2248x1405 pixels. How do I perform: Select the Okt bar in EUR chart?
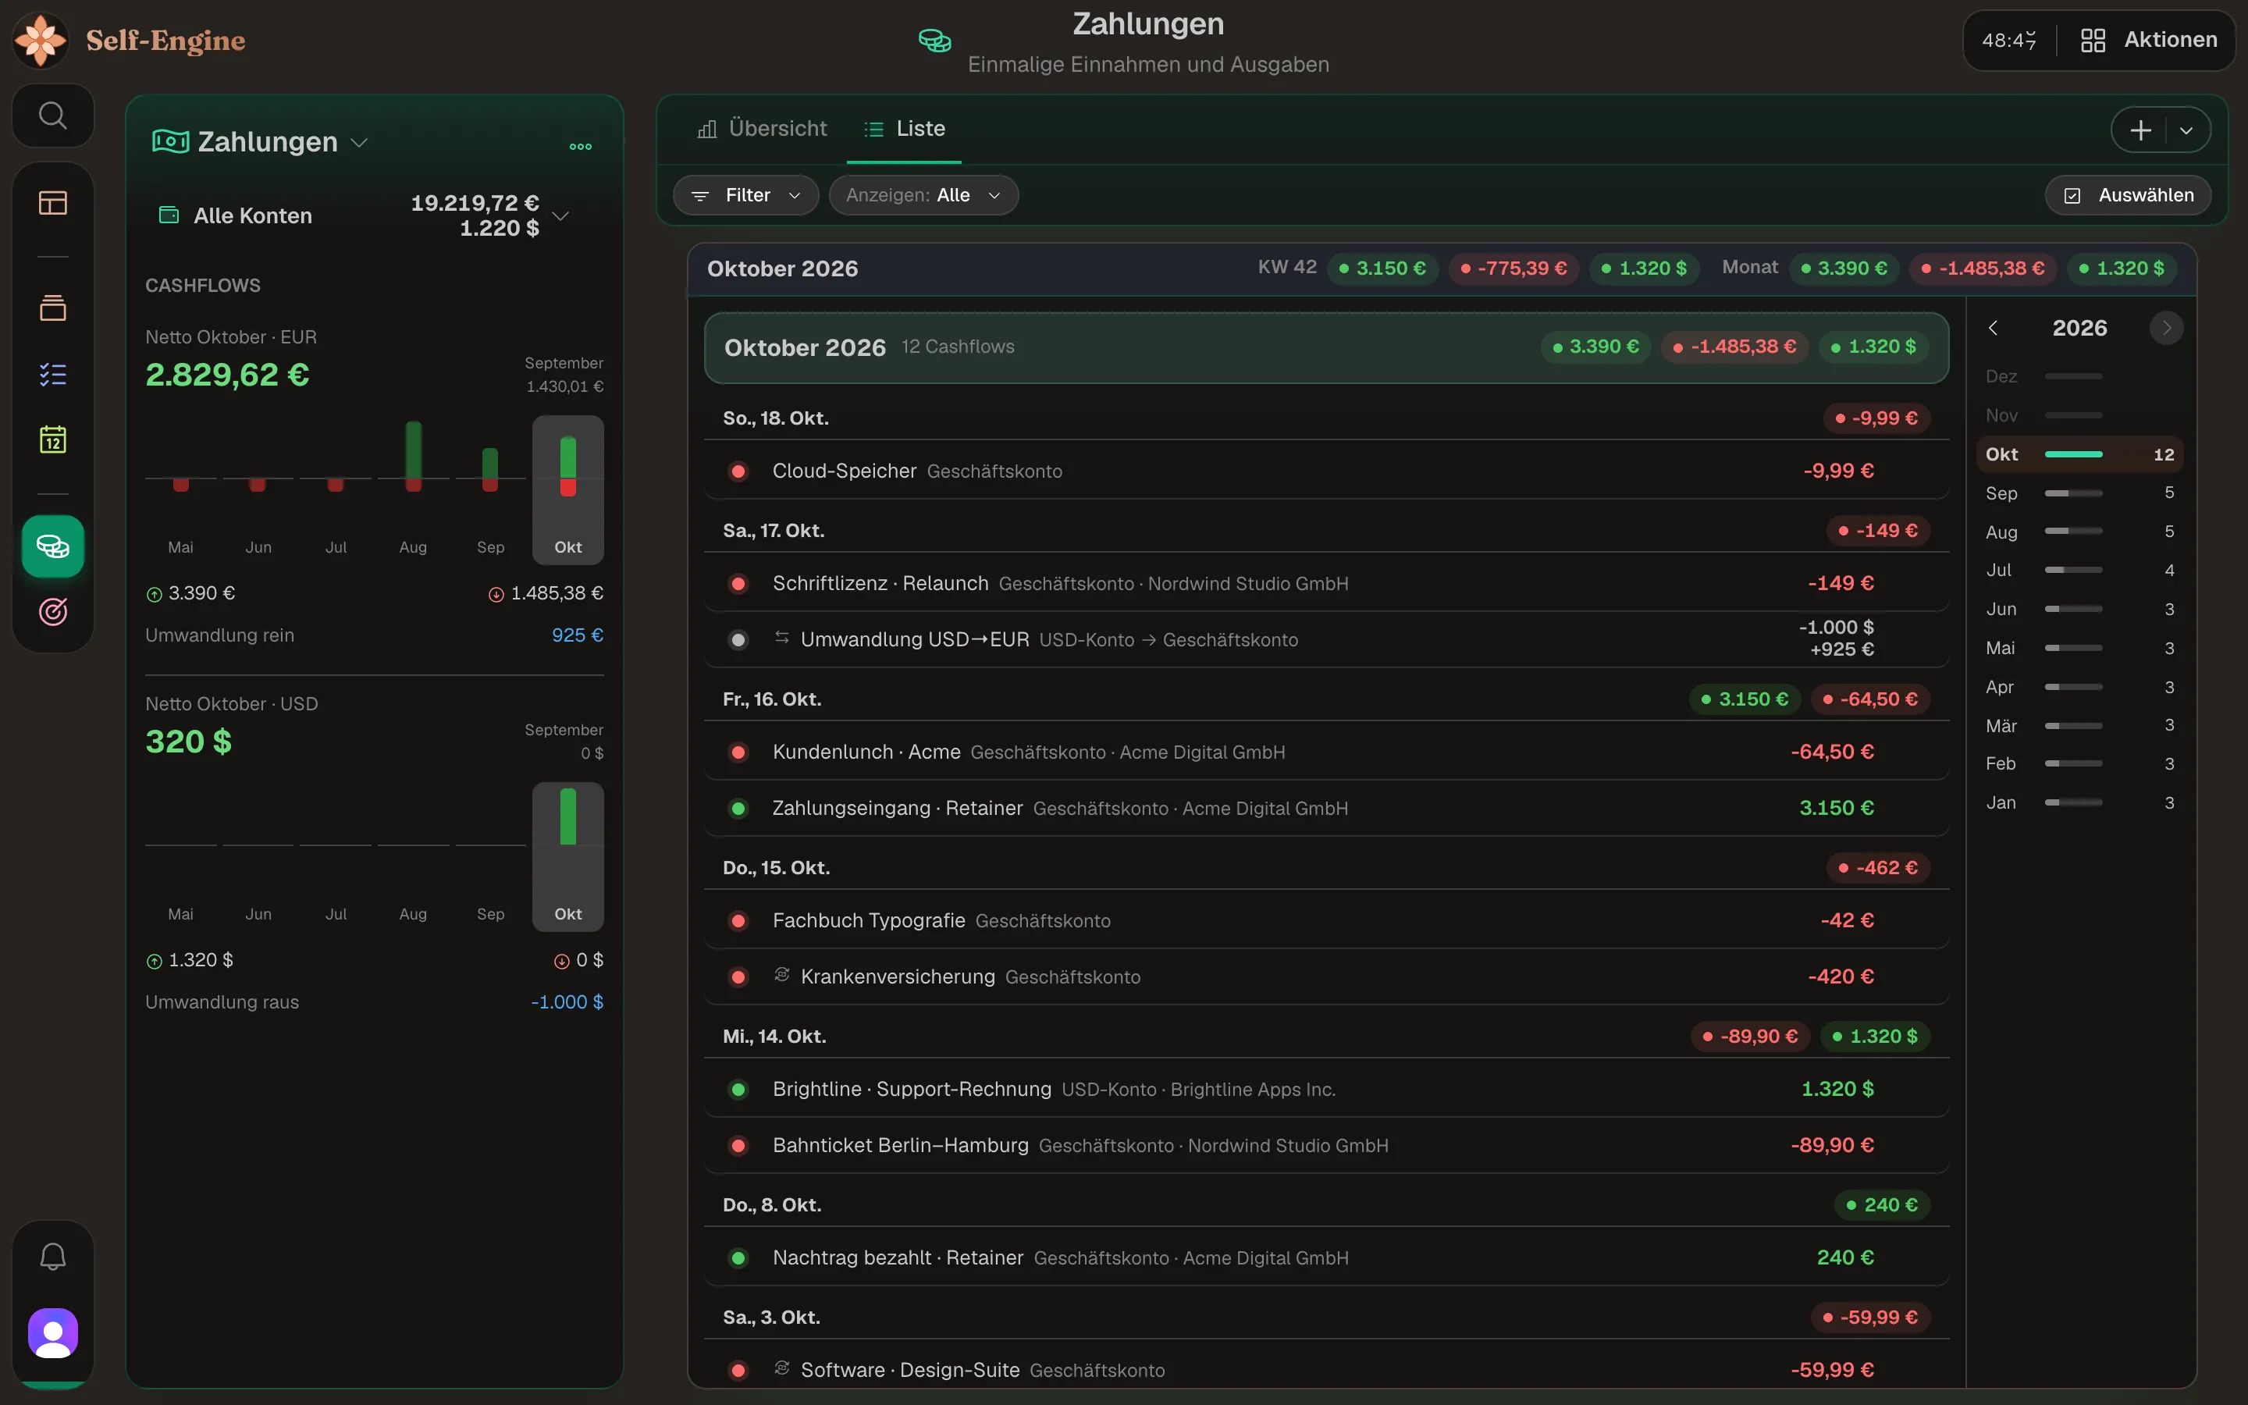click(567, 489)
